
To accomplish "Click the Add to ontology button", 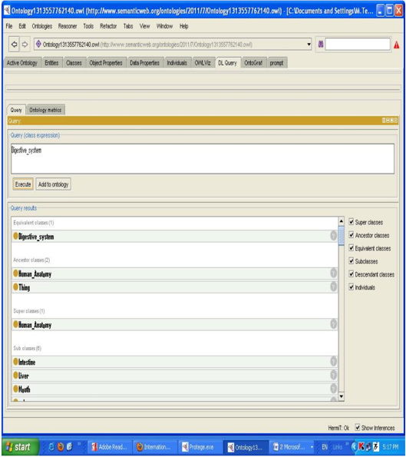I will pyautogui.click(x=53, y=184).
